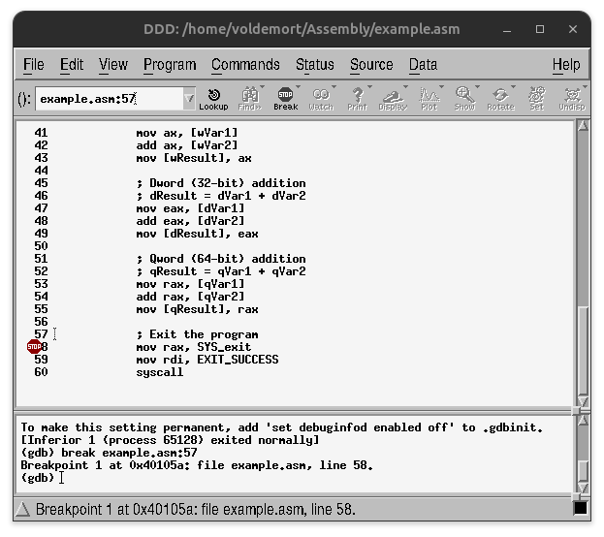The image size is (604, 537).
Task: Click the red STOP breakpoint on line 58
Action: [x=34, y=347]
